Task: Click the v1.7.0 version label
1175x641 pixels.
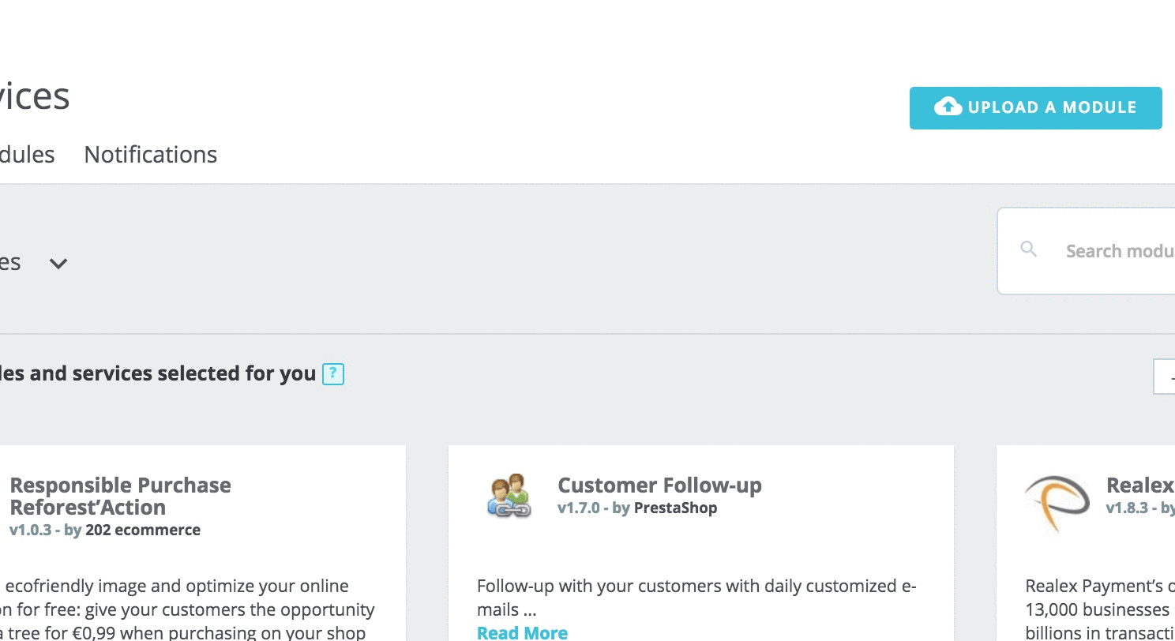Action: click(579, 508)
